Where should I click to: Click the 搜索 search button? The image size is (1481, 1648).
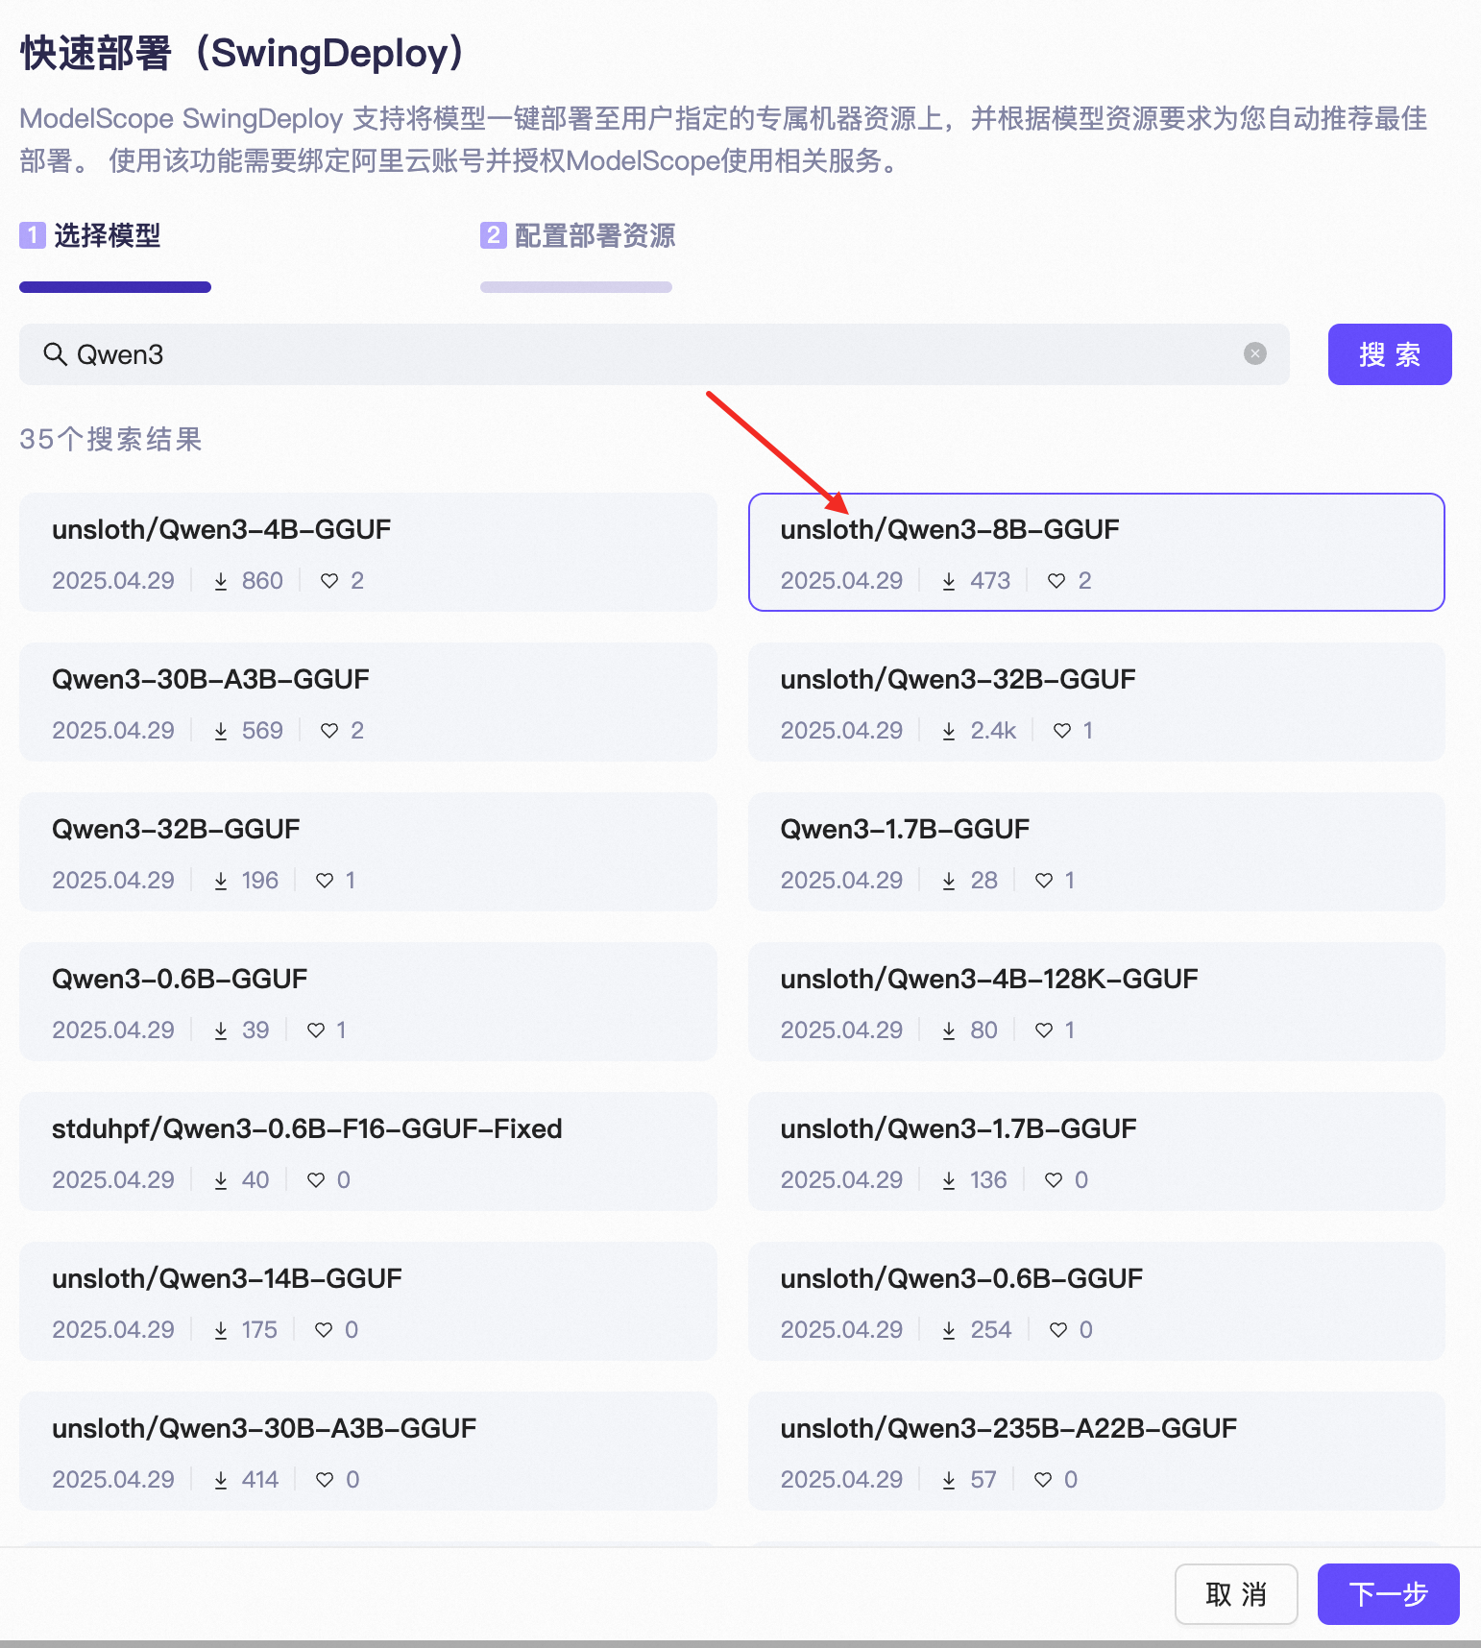coord(1389,354)
